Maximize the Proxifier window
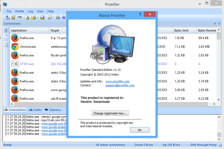This screenshot has height=149, width=224. click(207, 3)
